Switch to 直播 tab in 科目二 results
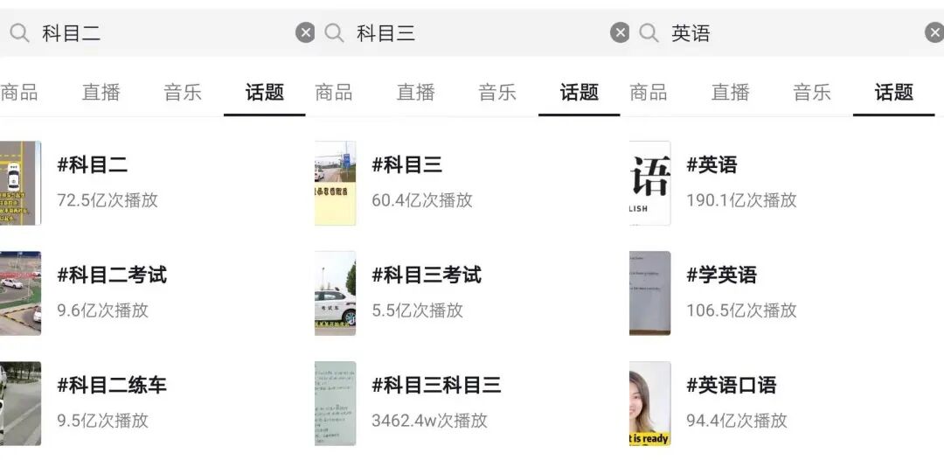The height and width of the screenshot is (460, 944). [x=101, y=92]
